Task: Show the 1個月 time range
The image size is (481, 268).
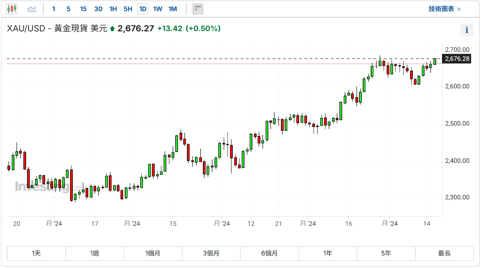Action: point(153,253)
